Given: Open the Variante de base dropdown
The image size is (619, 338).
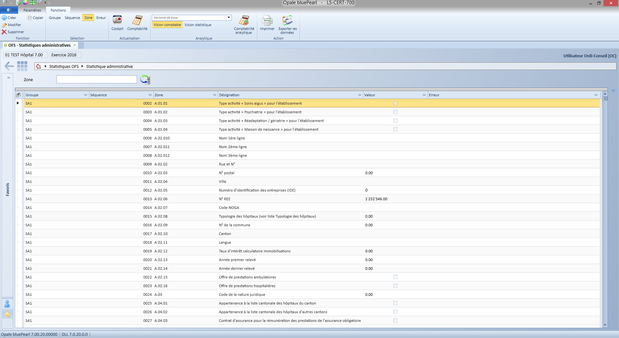Looking at the screenshot, I should pyautogui.click(x=229, y=18).
